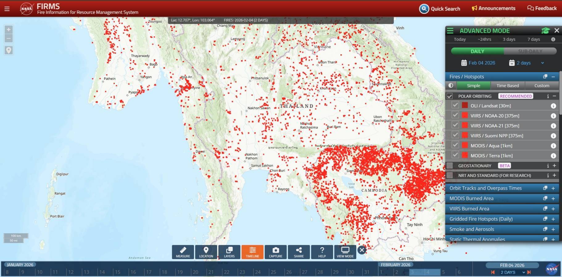Click the View Mode icon

pos(345,252)
